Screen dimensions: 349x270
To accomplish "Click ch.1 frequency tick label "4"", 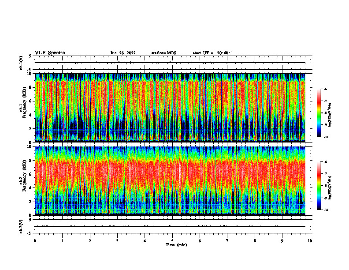I will click(x=31, y=115).
